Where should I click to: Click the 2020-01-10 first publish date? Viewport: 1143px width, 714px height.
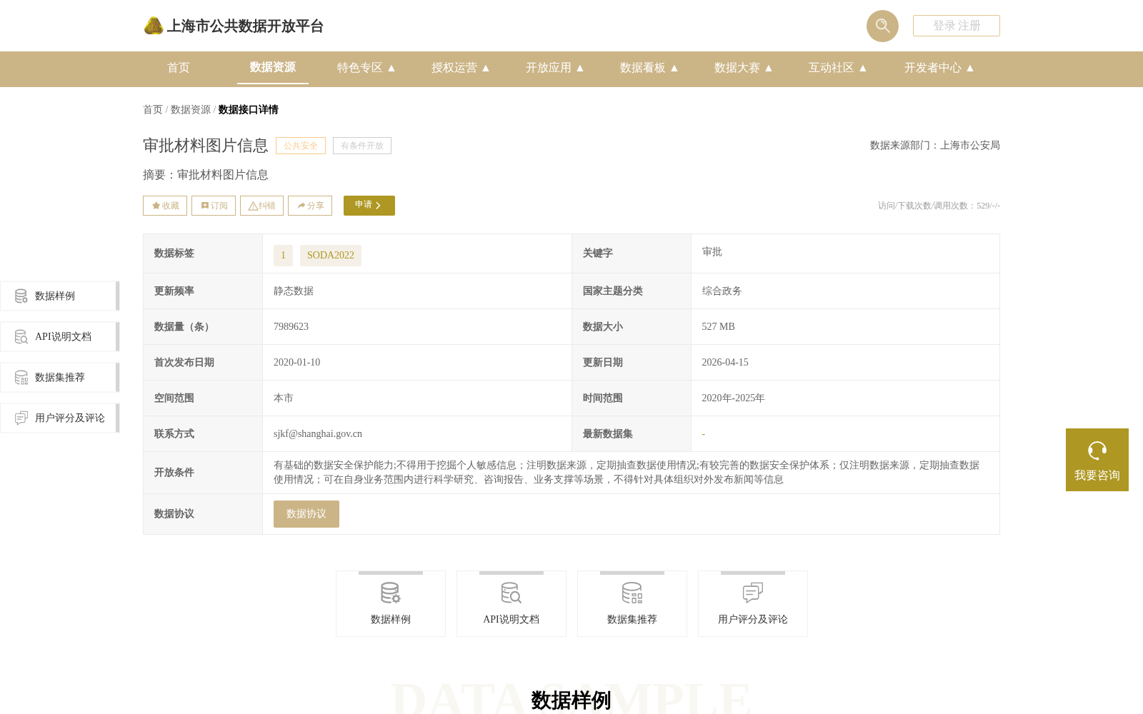(x=297, y=363)
